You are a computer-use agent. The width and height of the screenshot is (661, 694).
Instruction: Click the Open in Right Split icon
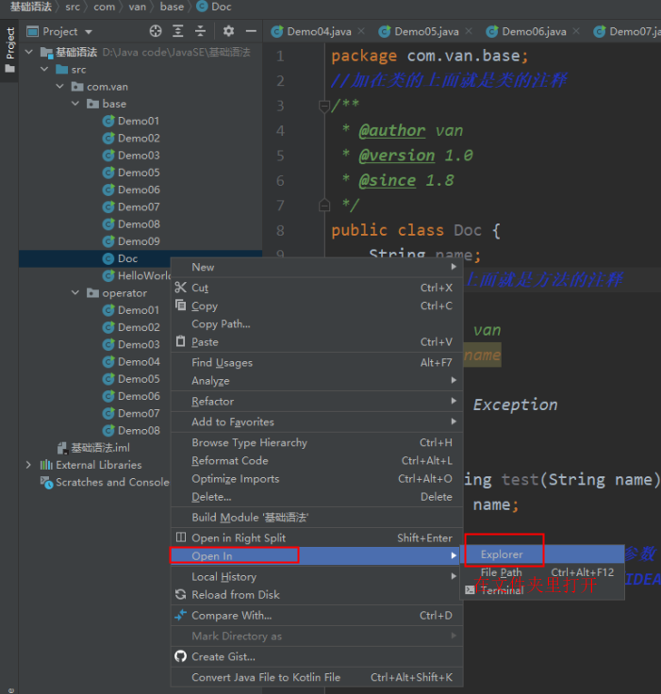(x=181, y=537)
